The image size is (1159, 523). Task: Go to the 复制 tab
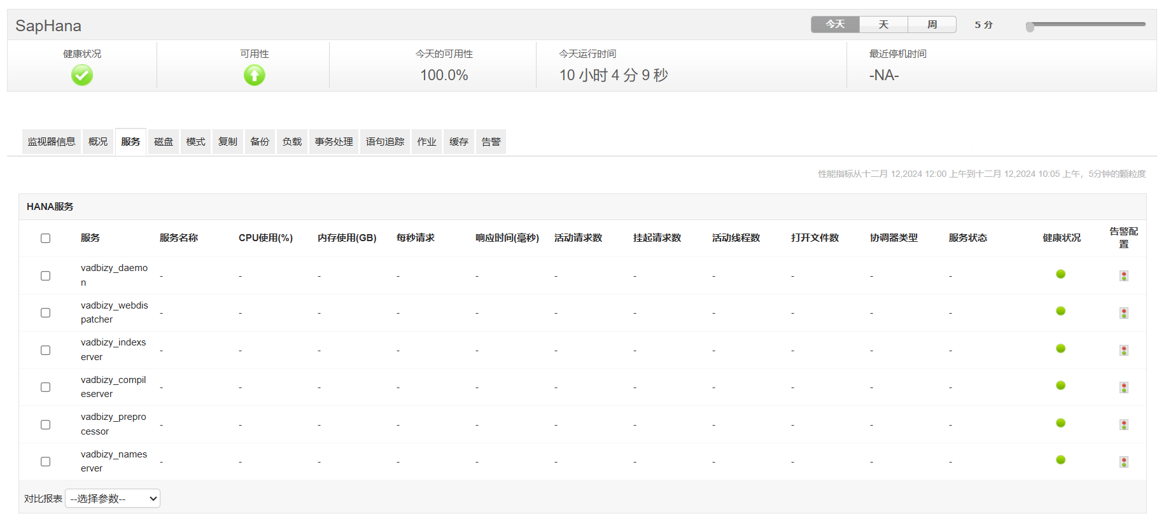point(228,142)
